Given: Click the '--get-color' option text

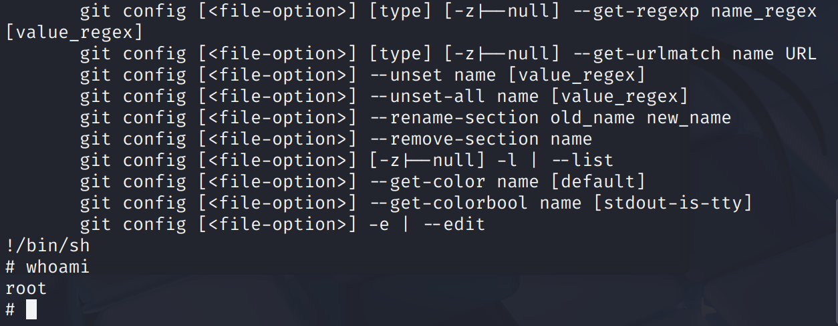Looking at the screenshot, I should pos(427,182).
